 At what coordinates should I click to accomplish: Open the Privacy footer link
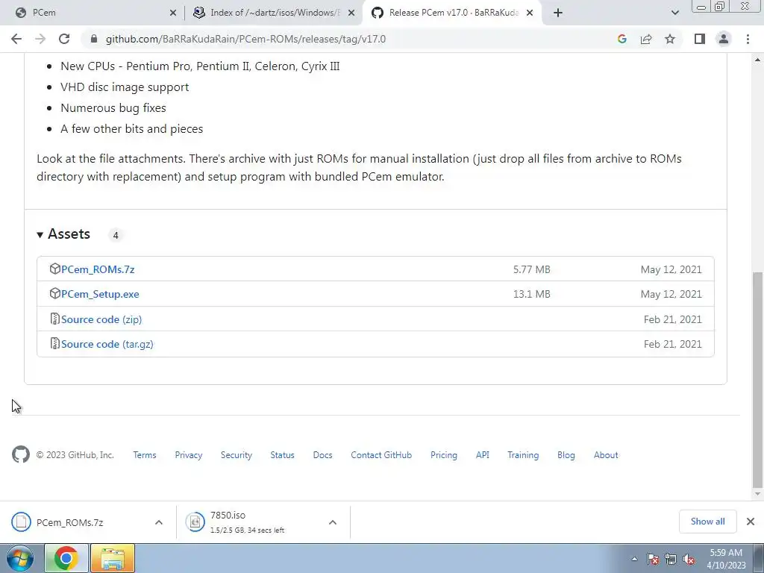point(189,455)
